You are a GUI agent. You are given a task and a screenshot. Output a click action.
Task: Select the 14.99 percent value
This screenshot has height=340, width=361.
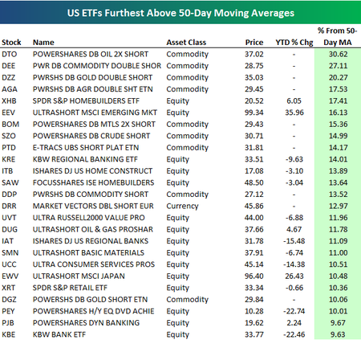pyautogui.click(x=338, y=136)
